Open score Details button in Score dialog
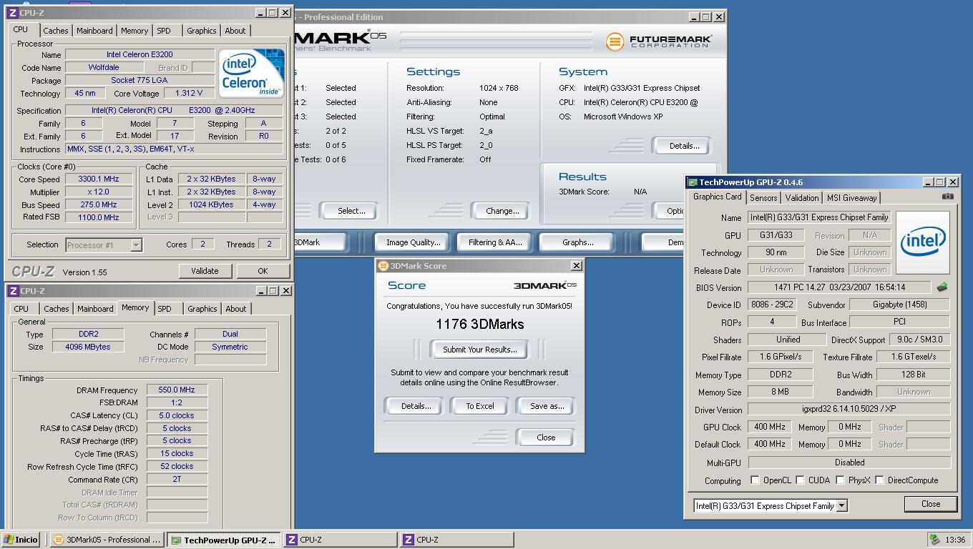Screen dimensions: 973x549 pos(416,406)
